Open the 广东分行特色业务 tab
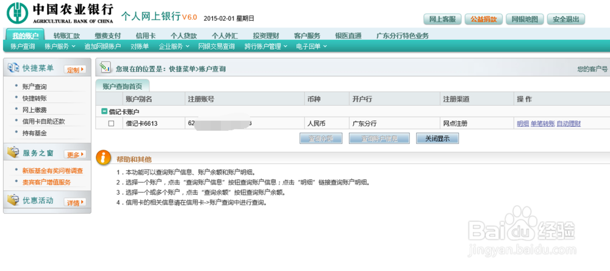The image size is (610, 271). tap(402, 36)
